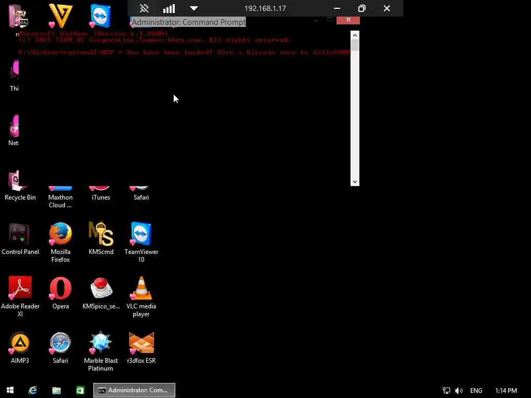Launch Internet Explorer from the taskbar
Image resolution: width=531 pixels, height=398 pixels.
pyautogui.click(x=33, y=390)
